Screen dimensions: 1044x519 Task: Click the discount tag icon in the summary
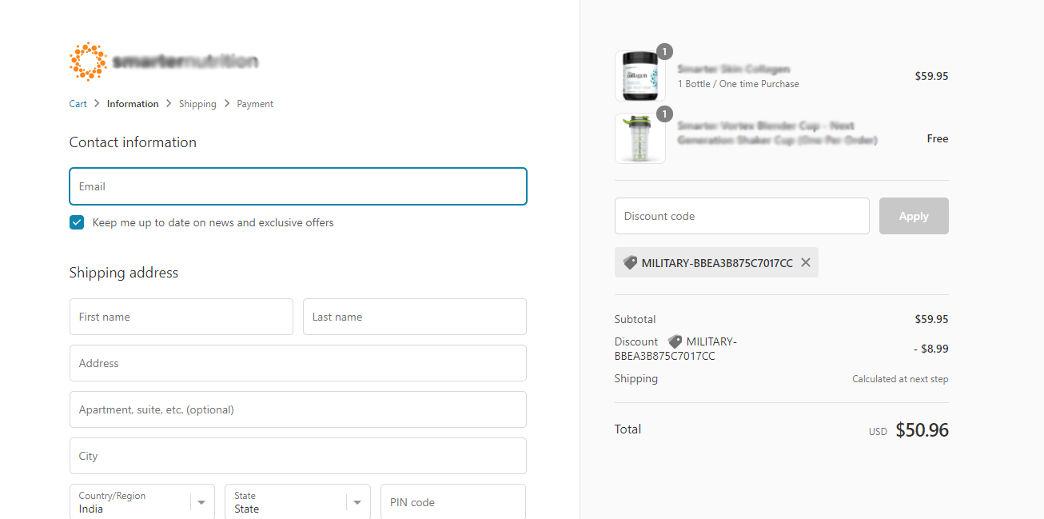tap(675, 341)
